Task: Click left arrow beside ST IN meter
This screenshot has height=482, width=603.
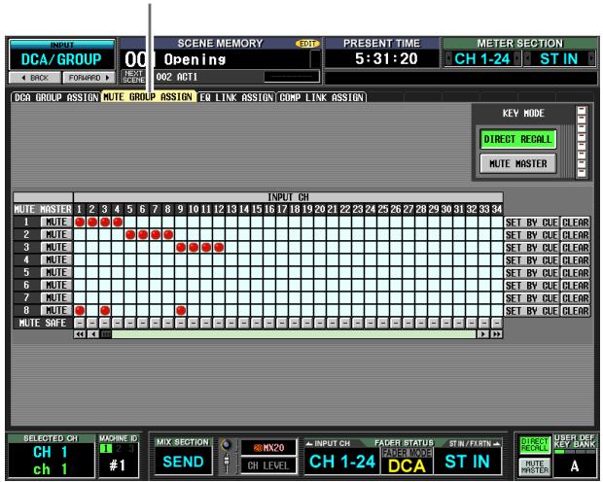Action: (527, 59)
